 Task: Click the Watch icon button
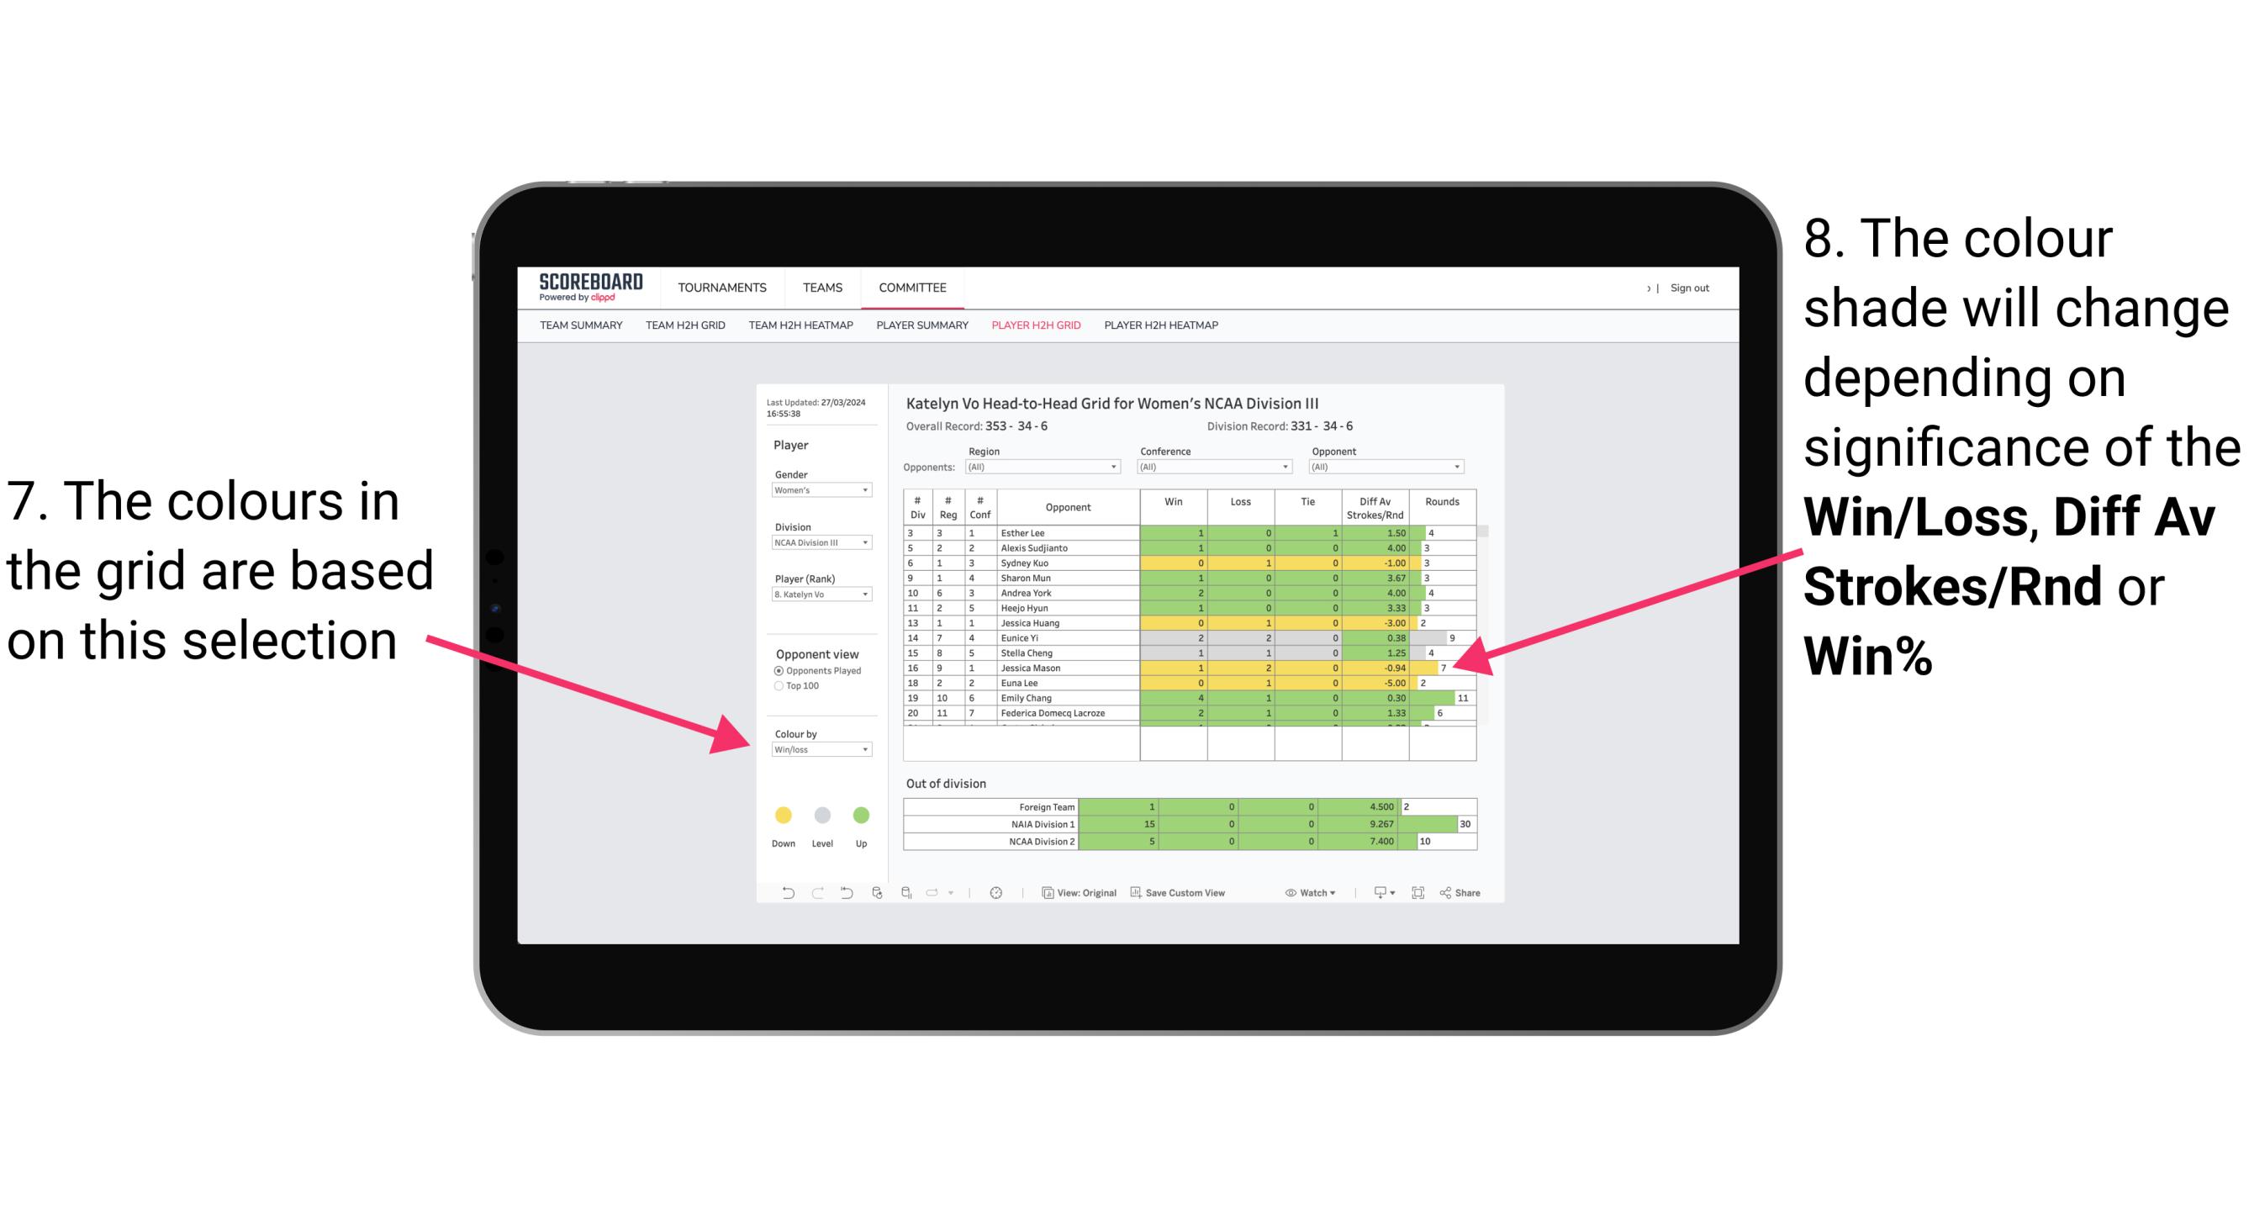tap(1303, 894)
